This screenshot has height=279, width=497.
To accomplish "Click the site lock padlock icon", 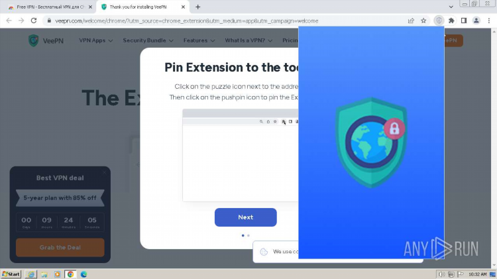I will [x=49, y=21].
